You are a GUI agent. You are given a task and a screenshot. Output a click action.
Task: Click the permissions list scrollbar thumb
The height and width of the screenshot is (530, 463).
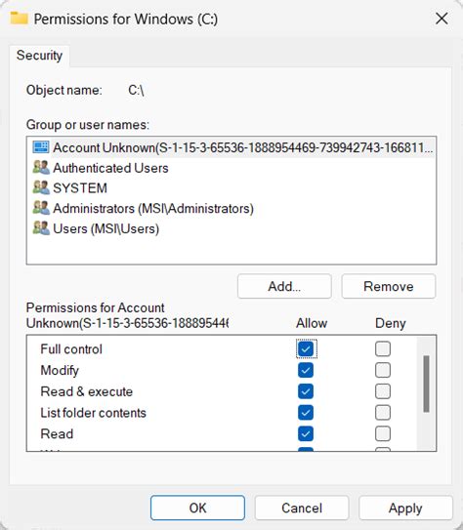pyautogui.click(x=426, y=384)
